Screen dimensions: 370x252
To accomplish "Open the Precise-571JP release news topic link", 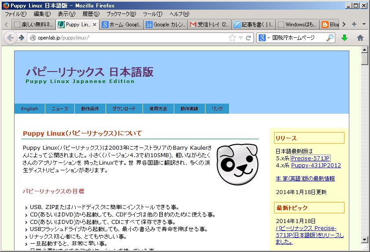I will click(x=310, y=235).
